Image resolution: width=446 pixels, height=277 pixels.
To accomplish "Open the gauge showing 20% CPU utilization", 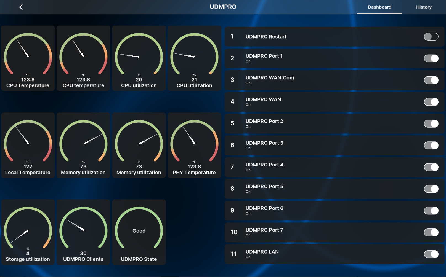I will pos(139,58).
